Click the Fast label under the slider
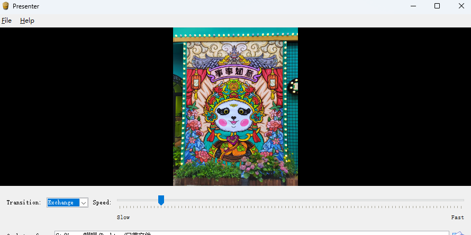The height and width of the screenshot is (235, 471). pos(457,217)
